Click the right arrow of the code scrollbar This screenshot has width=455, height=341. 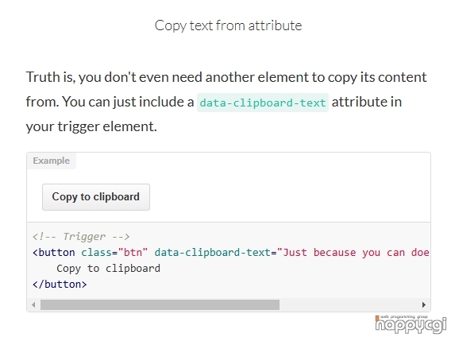424,304
